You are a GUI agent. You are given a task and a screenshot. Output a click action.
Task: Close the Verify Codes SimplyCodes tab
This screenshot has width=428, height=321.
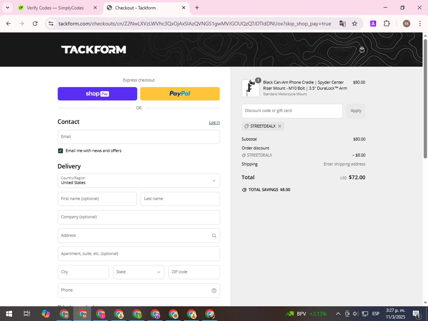[x=95, y=8]
